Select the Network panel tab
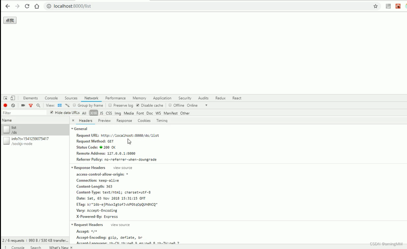407x249 pixels. pyautogui.click(x=91, y=98)
